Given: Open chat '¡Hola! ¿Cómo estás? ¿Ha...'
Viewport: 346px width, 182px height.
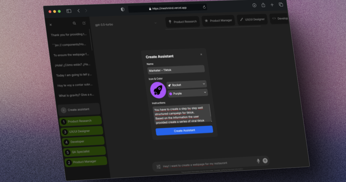Looking at the screenshot, I should (72, 65).
